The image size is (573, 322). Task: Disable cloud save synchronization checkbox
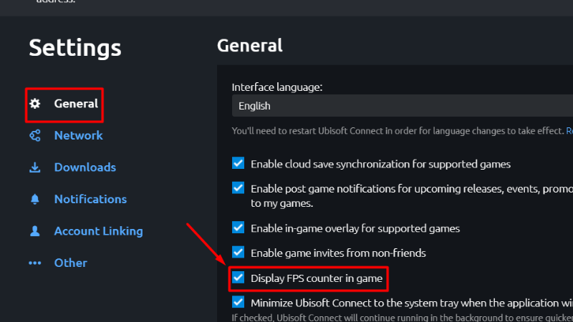(239, 163)
